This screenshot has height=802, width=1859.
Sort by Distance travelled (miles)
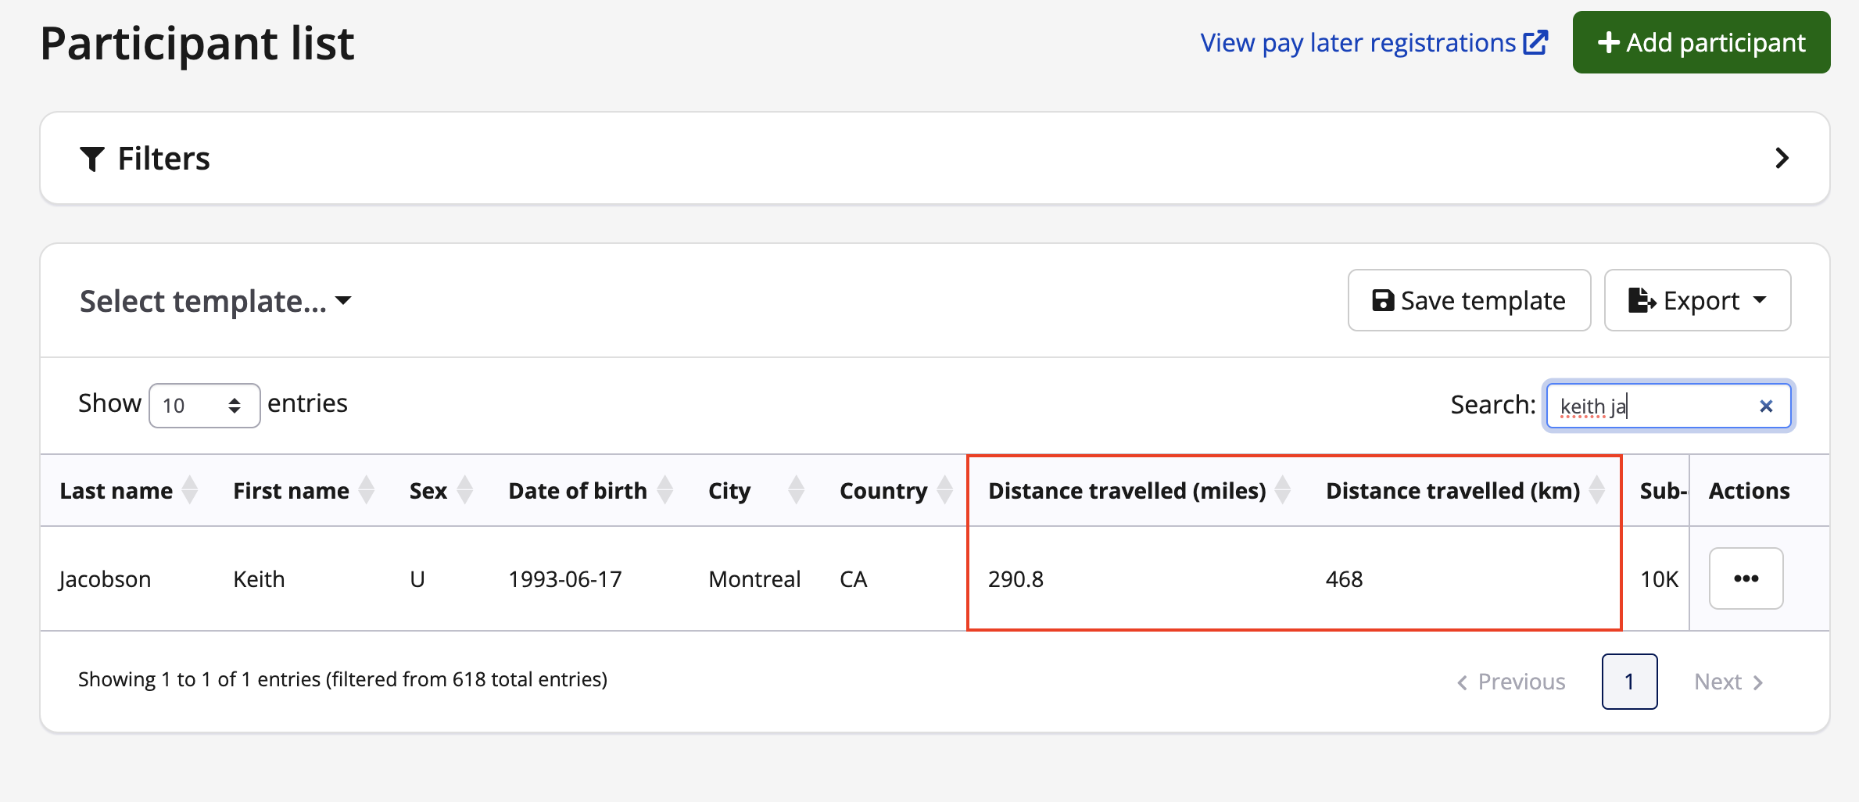tap(1283, 490)
